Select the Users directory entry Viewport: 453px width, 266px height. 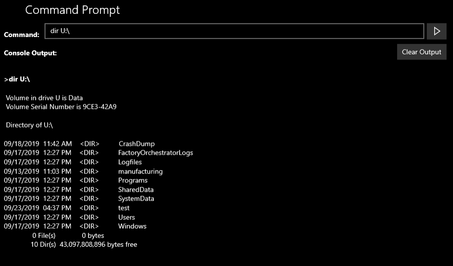click(x=126, y=218)
